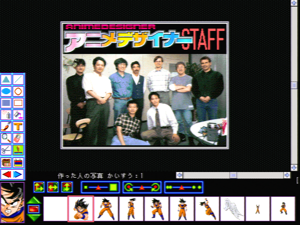
Task: Click the horizontal flip arrows icon
Action: tap(53, 187)
